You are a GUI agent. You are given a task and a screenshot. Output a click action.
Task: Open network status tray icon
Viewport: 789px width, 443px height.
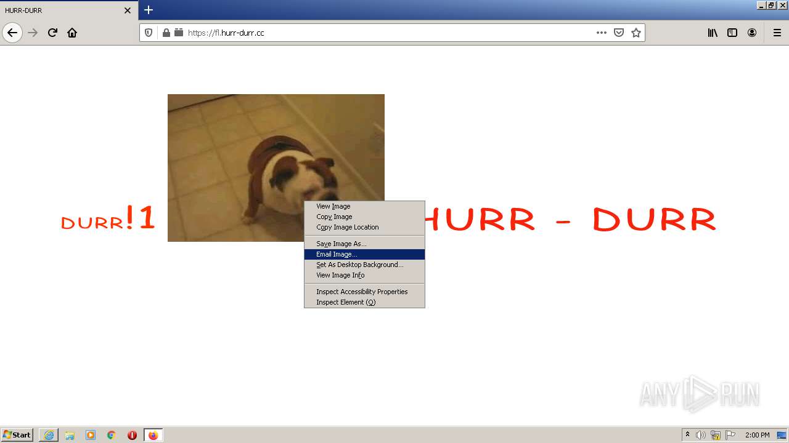[716, 435]
